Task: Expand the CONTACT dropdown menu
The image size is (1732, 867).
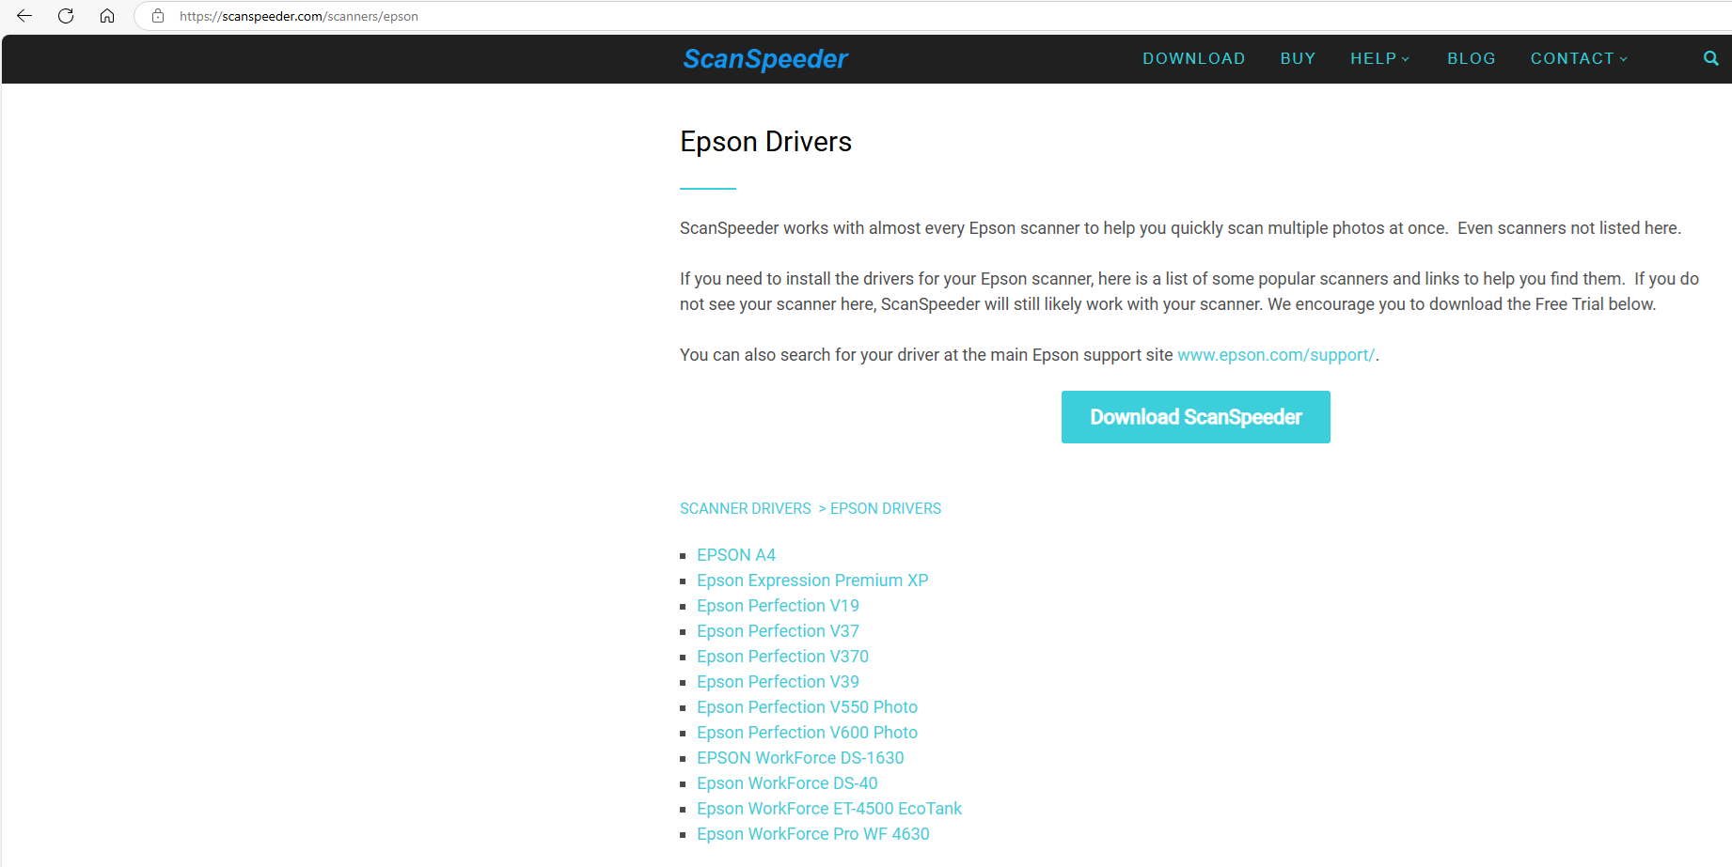Action: pos(1579,58)
